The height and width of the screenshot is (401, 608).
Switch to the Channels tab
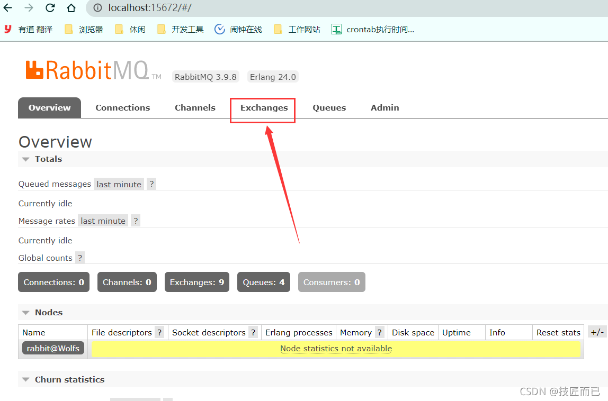(195, 108)
